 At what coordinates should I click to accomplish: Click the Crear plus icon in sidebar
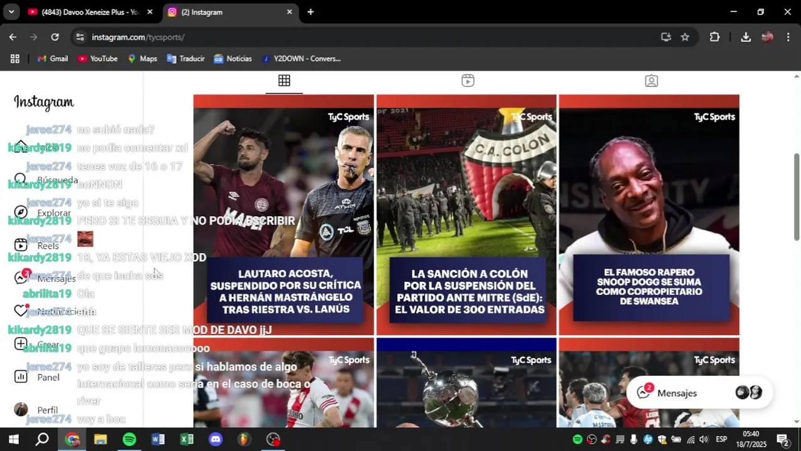(x=21, y=344)
